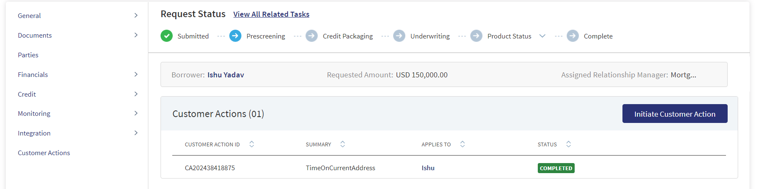The image size is (757, 189).
Task: Click the Underwriting step label
Action: pyautogui.click(x=430, y=36)
